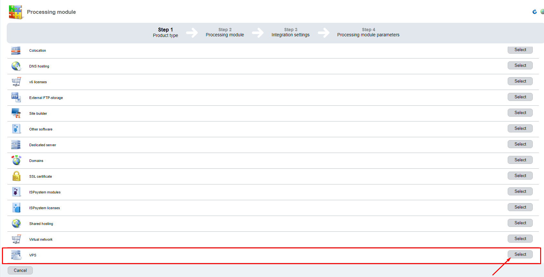Click the Dedicated server rack icon

(x=16, y=145)
